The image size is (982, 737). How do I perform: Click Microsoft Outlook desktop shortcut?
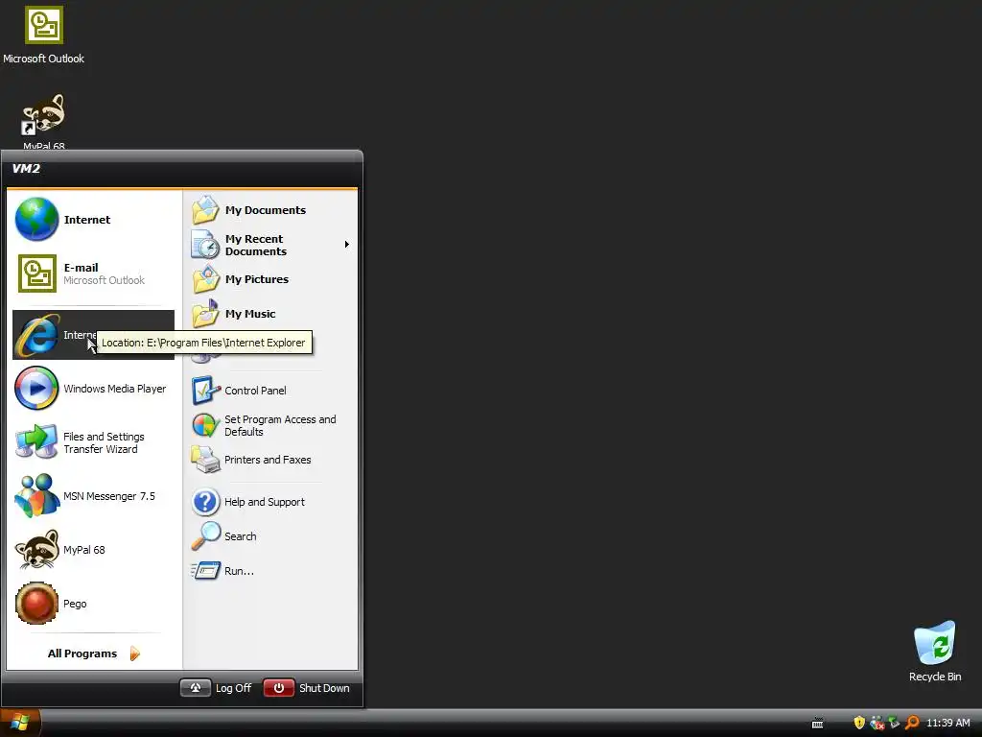tap(43, 36)
